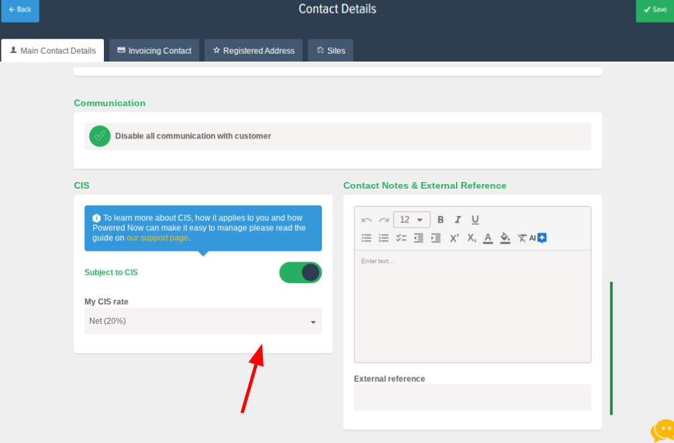Click the green Save button
Image resolution: width=674 pixels, height=443 pixels.
click(655, 10)
